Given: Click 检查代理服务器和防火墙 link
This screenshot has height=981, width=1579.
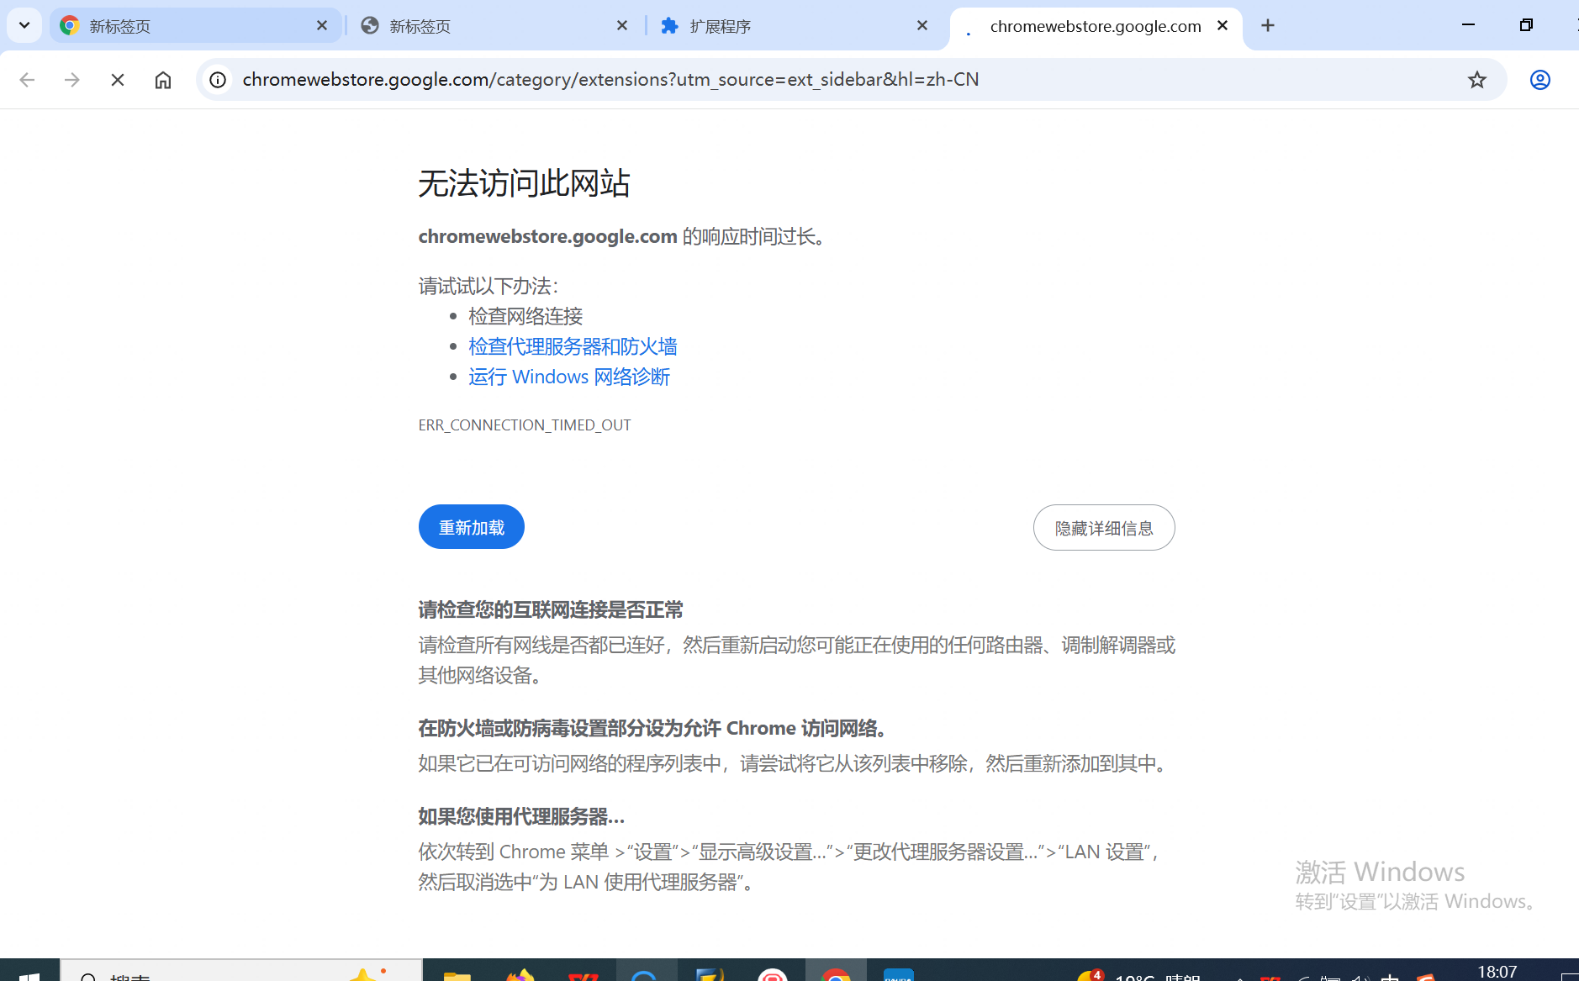Looking at the screenshot, I should point(573,346).
